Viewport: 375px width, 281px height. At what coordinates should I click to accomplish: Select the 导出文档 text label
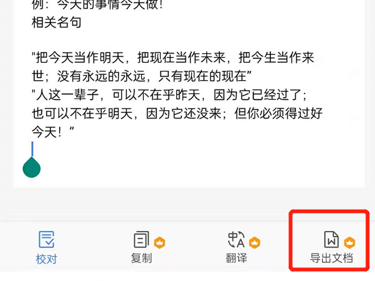coord(331,259)
